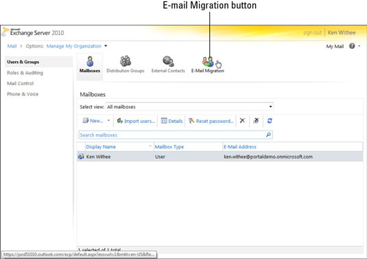Open Details for selected mailbox
The height and width of the screenshot is (259, 367).
(x=171, y=121)
